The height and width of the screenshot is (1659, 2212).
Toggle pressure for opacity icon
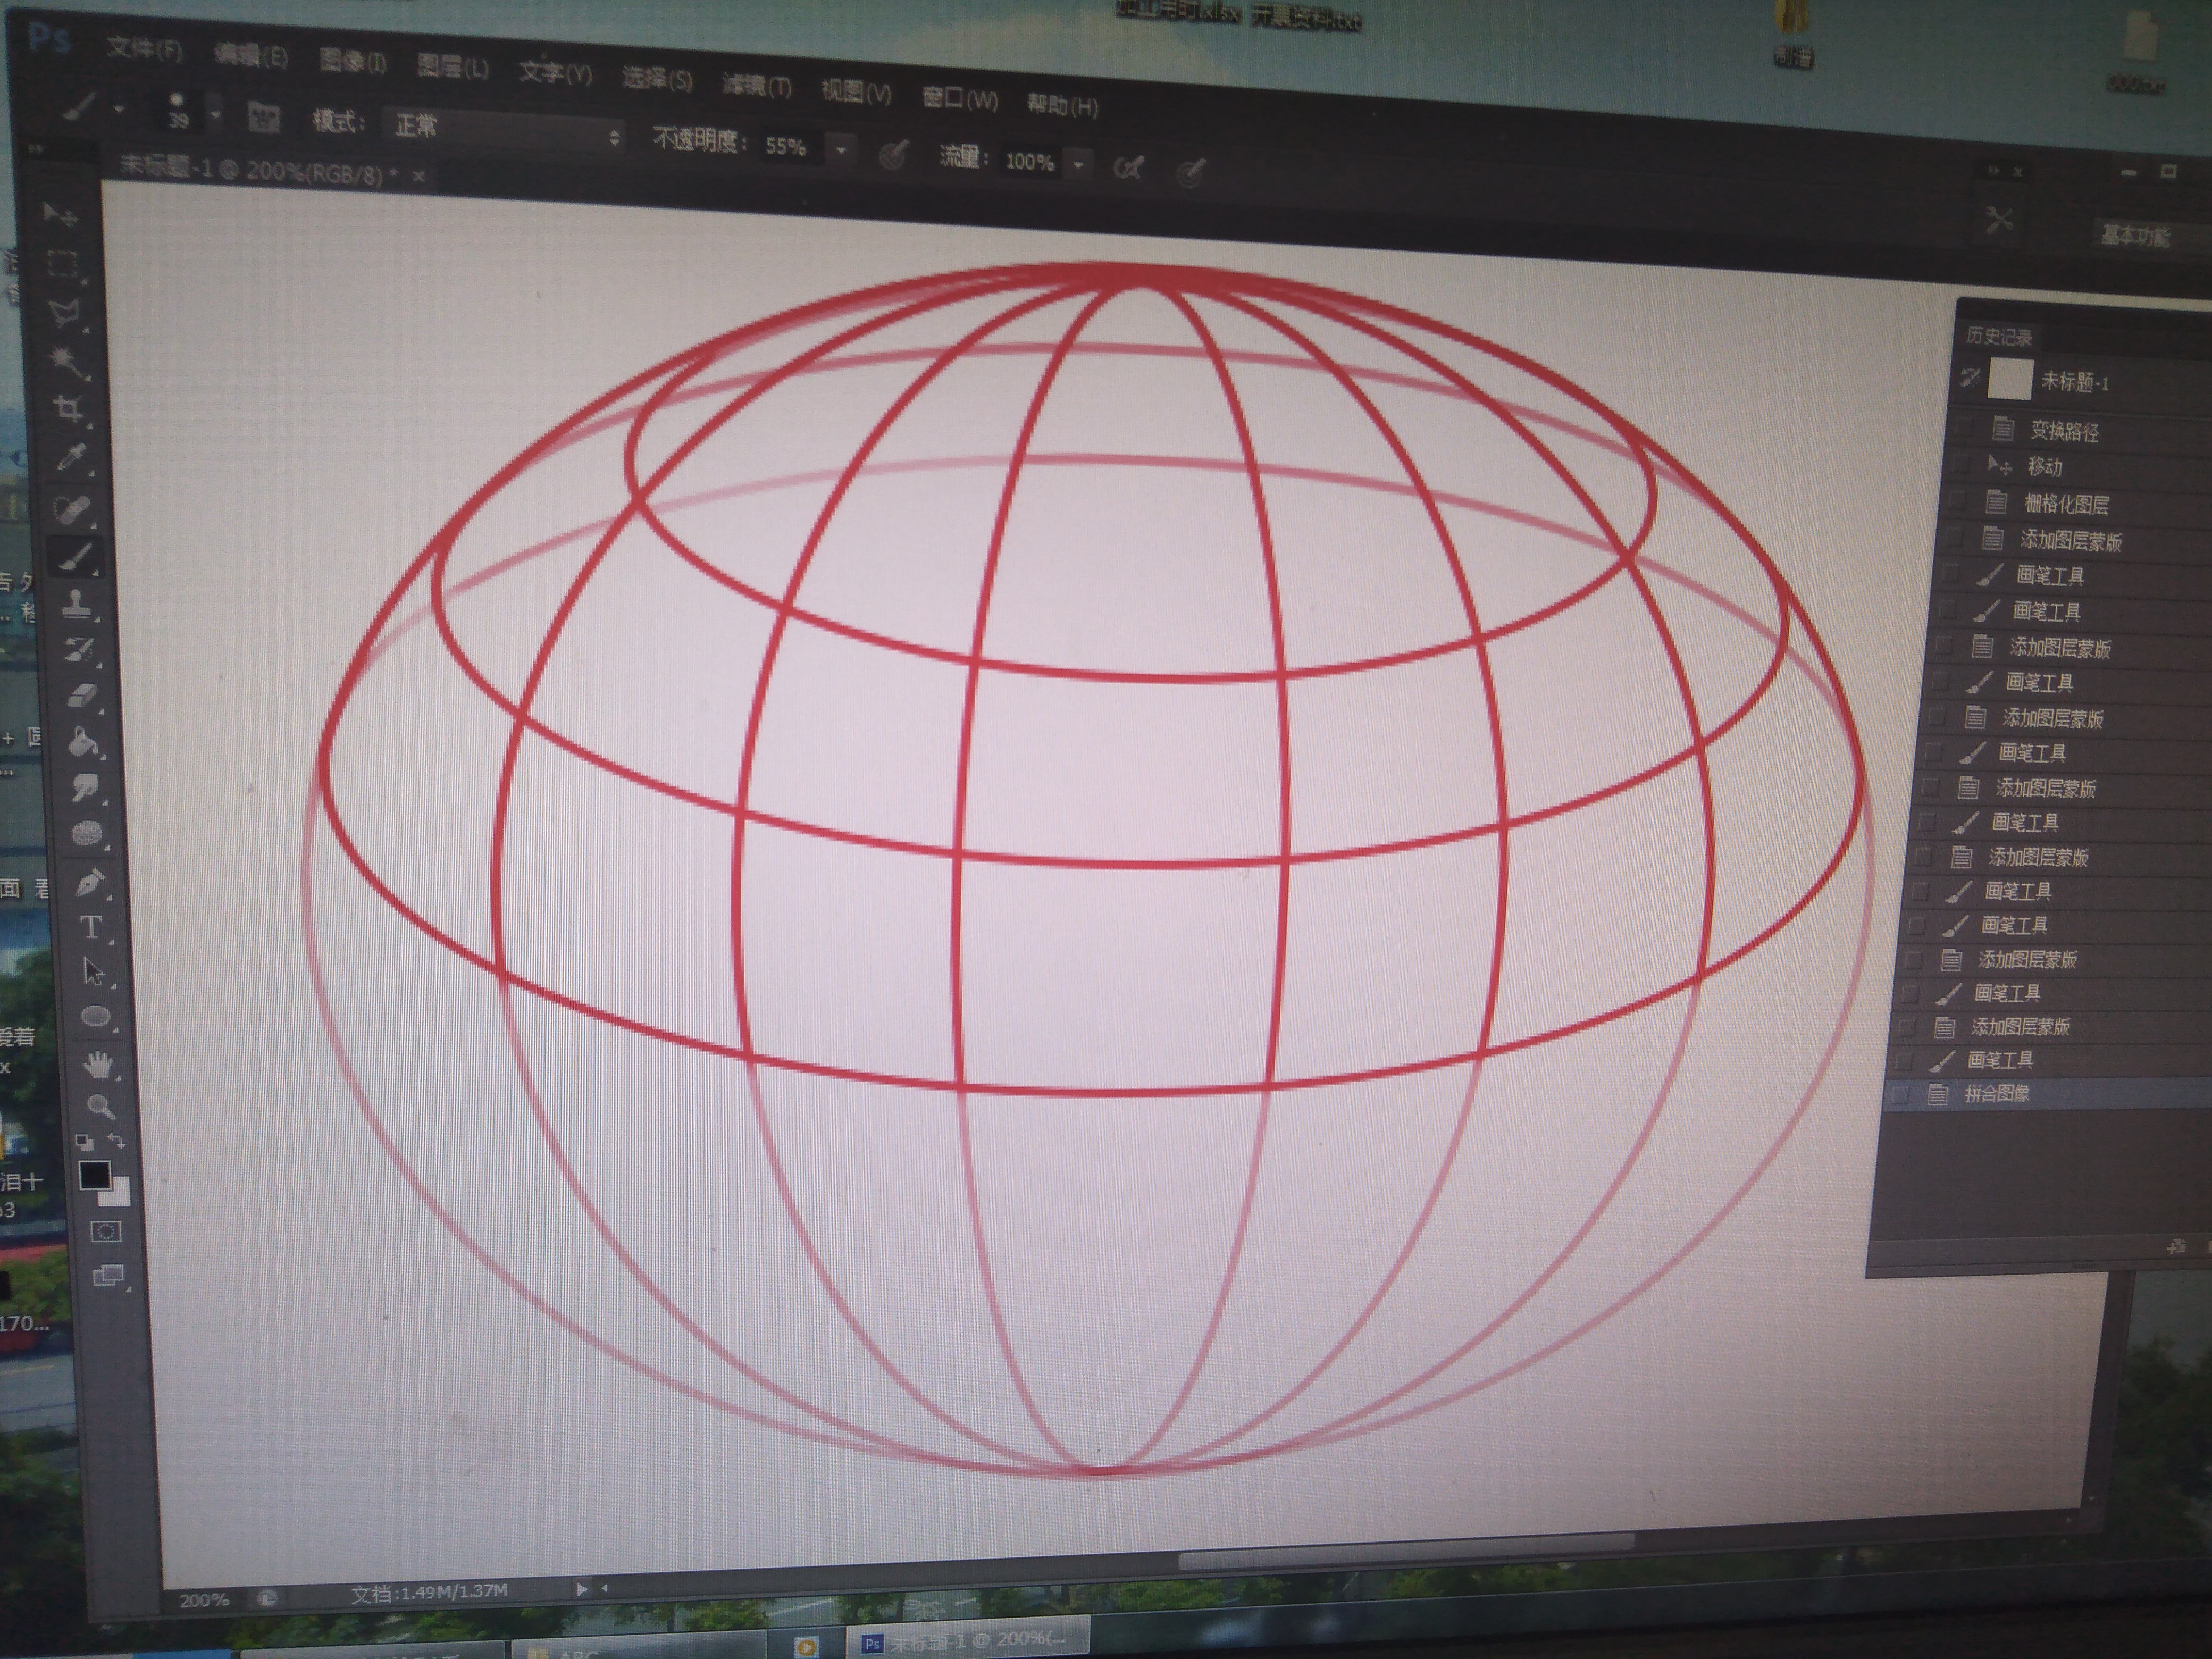click(x=894, y=154)
